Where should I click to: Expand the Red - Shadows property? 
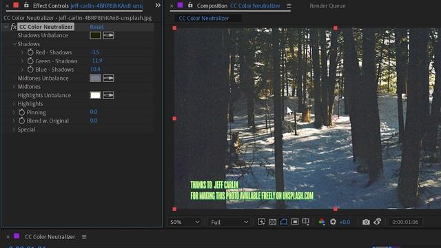(x=22, y=52)
